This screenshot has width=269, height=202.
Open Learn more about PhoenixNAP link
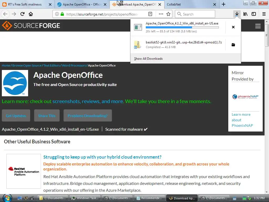click(x=242, y=120)
